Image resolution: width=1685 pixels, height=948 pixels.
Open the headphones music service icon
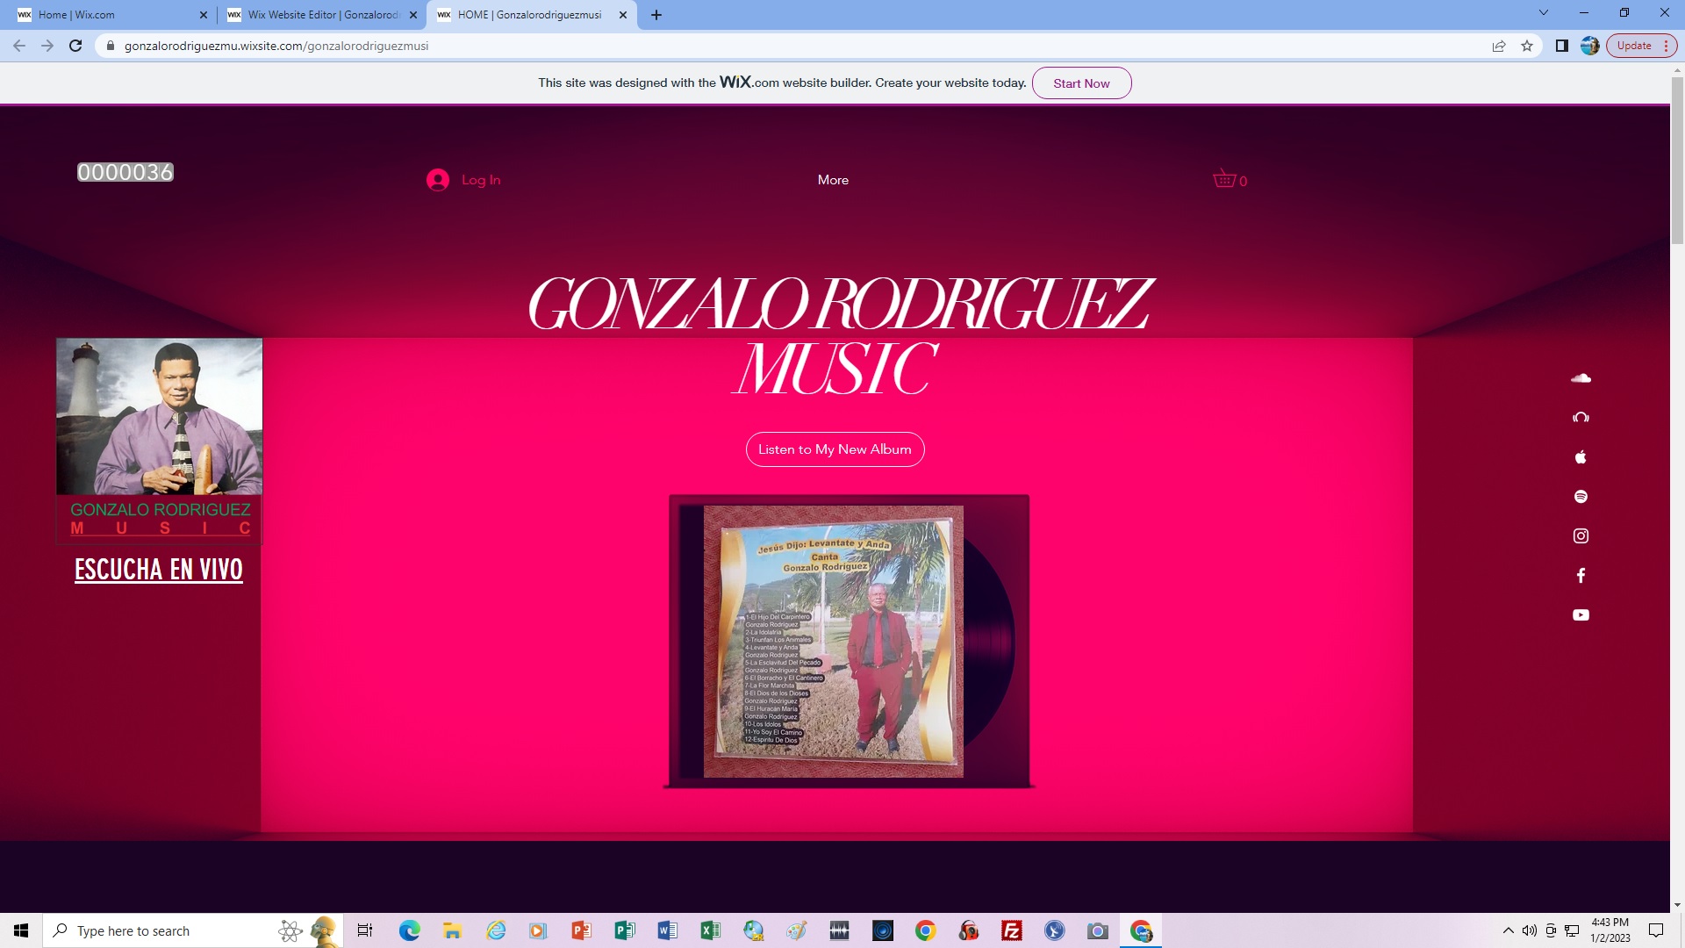point(1581,418)
